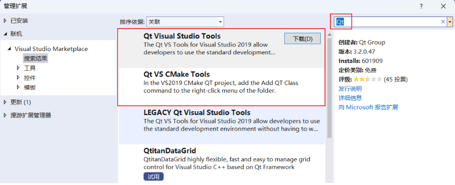Click the star rating icons
Viewport: 455px width, 185px height.
(367, 79)
